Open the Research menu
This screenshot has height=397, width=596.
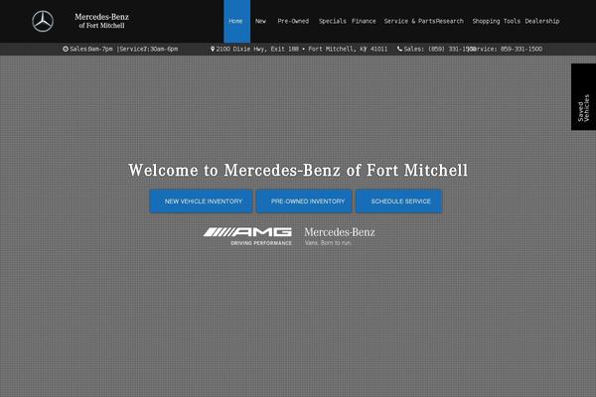[450, 21]
